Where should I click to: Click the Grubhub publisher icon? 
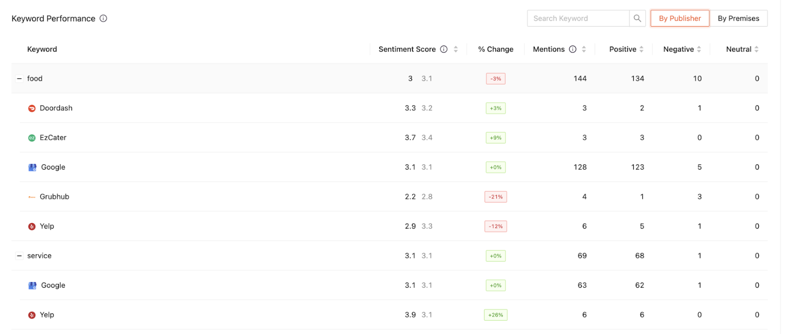point(32,197)
